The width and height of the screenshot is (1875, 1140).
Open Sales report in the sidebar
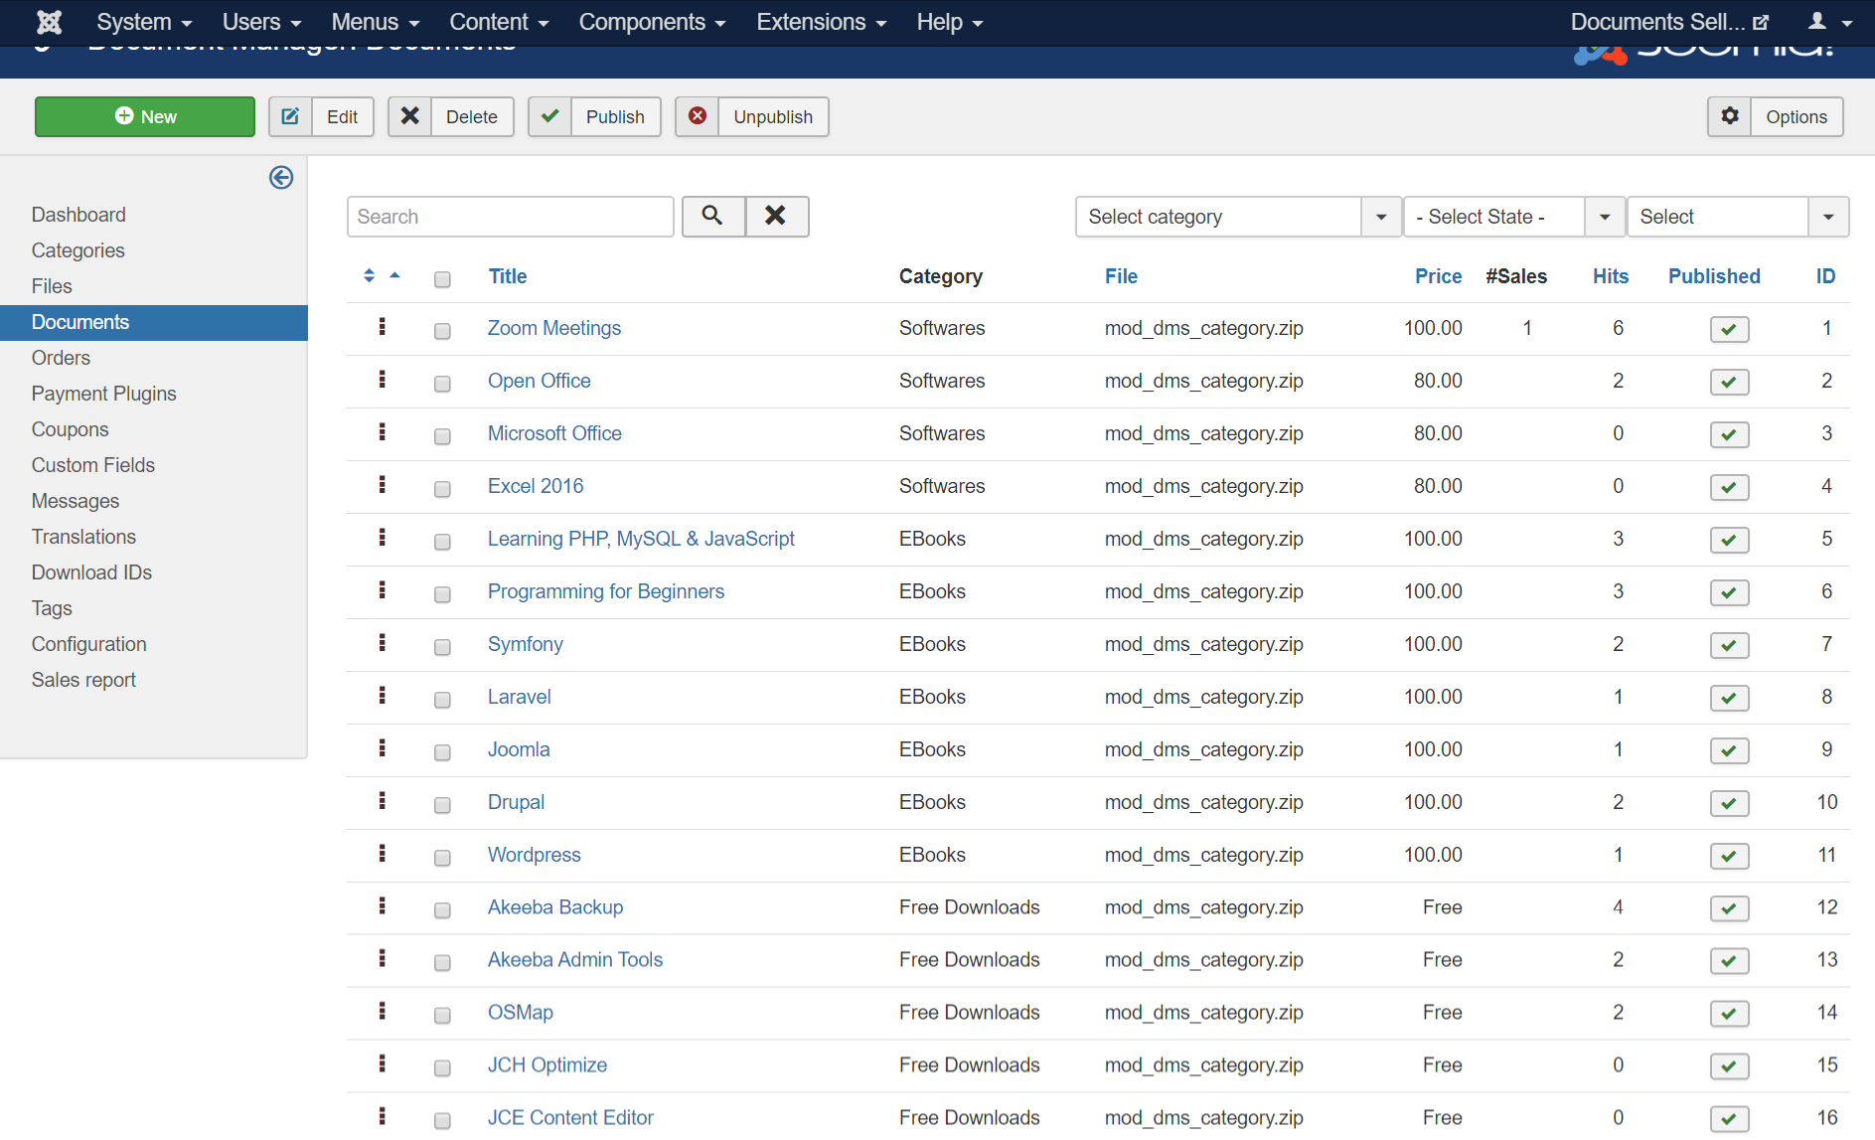83,680
